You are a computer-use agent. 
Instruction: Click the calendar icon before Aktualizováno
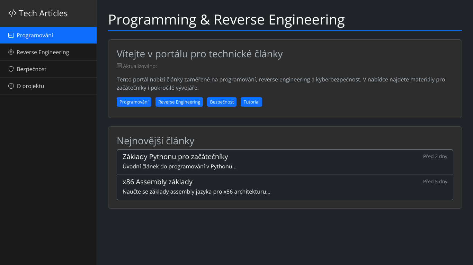pyautogui.click(x=119, y=65)
